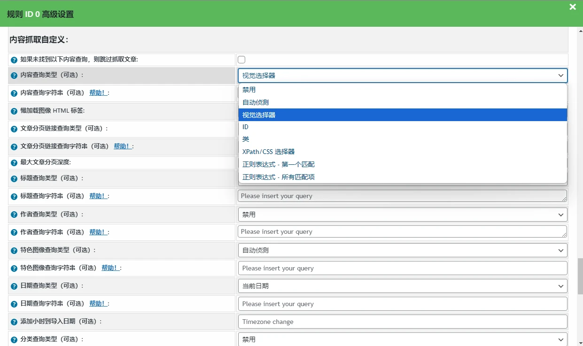The width and height of the screenshot is (583, 346).
Task: Click the help icon beside 日期查询类型
Action: point(13,285)
